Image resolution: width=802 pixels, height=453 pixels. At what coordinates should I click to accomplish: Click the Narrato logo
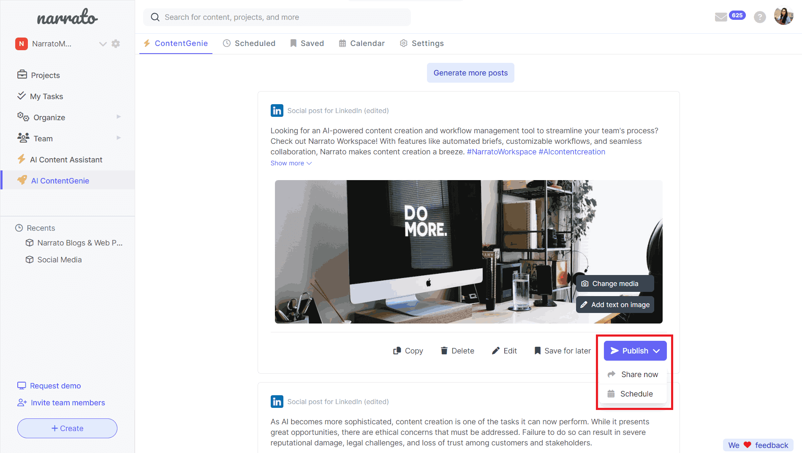(x=68, y=17)
